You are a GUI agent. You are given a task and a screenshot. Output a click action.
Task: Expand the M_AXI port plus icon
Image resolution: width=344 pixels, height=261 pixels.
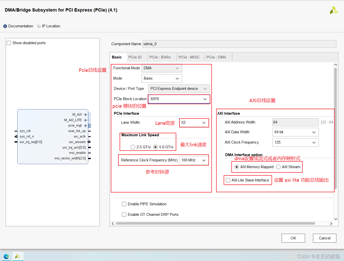click(x=85, y=115)
